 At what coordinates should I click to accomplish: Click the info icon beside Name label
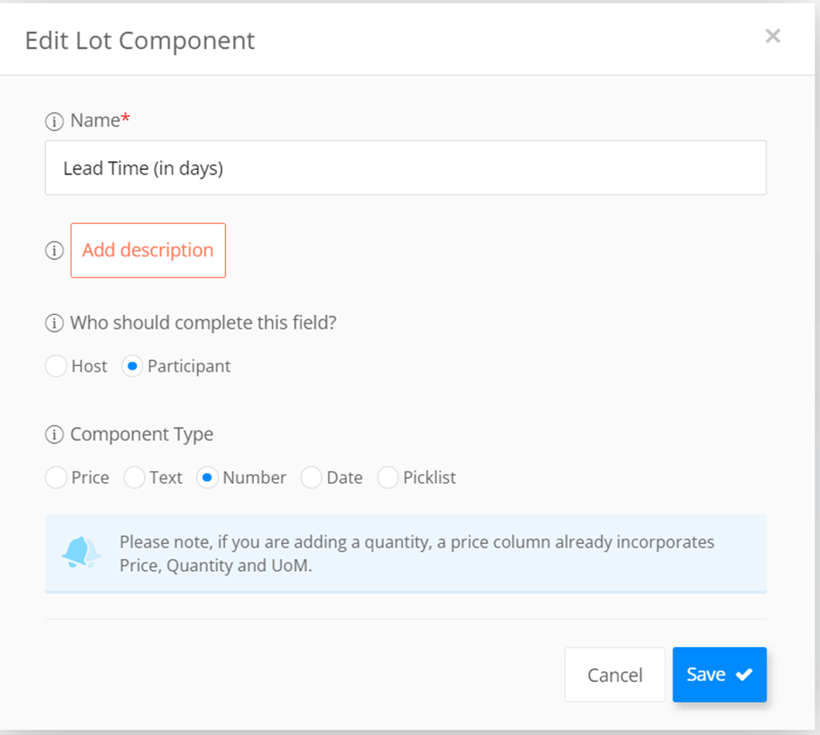54,121
